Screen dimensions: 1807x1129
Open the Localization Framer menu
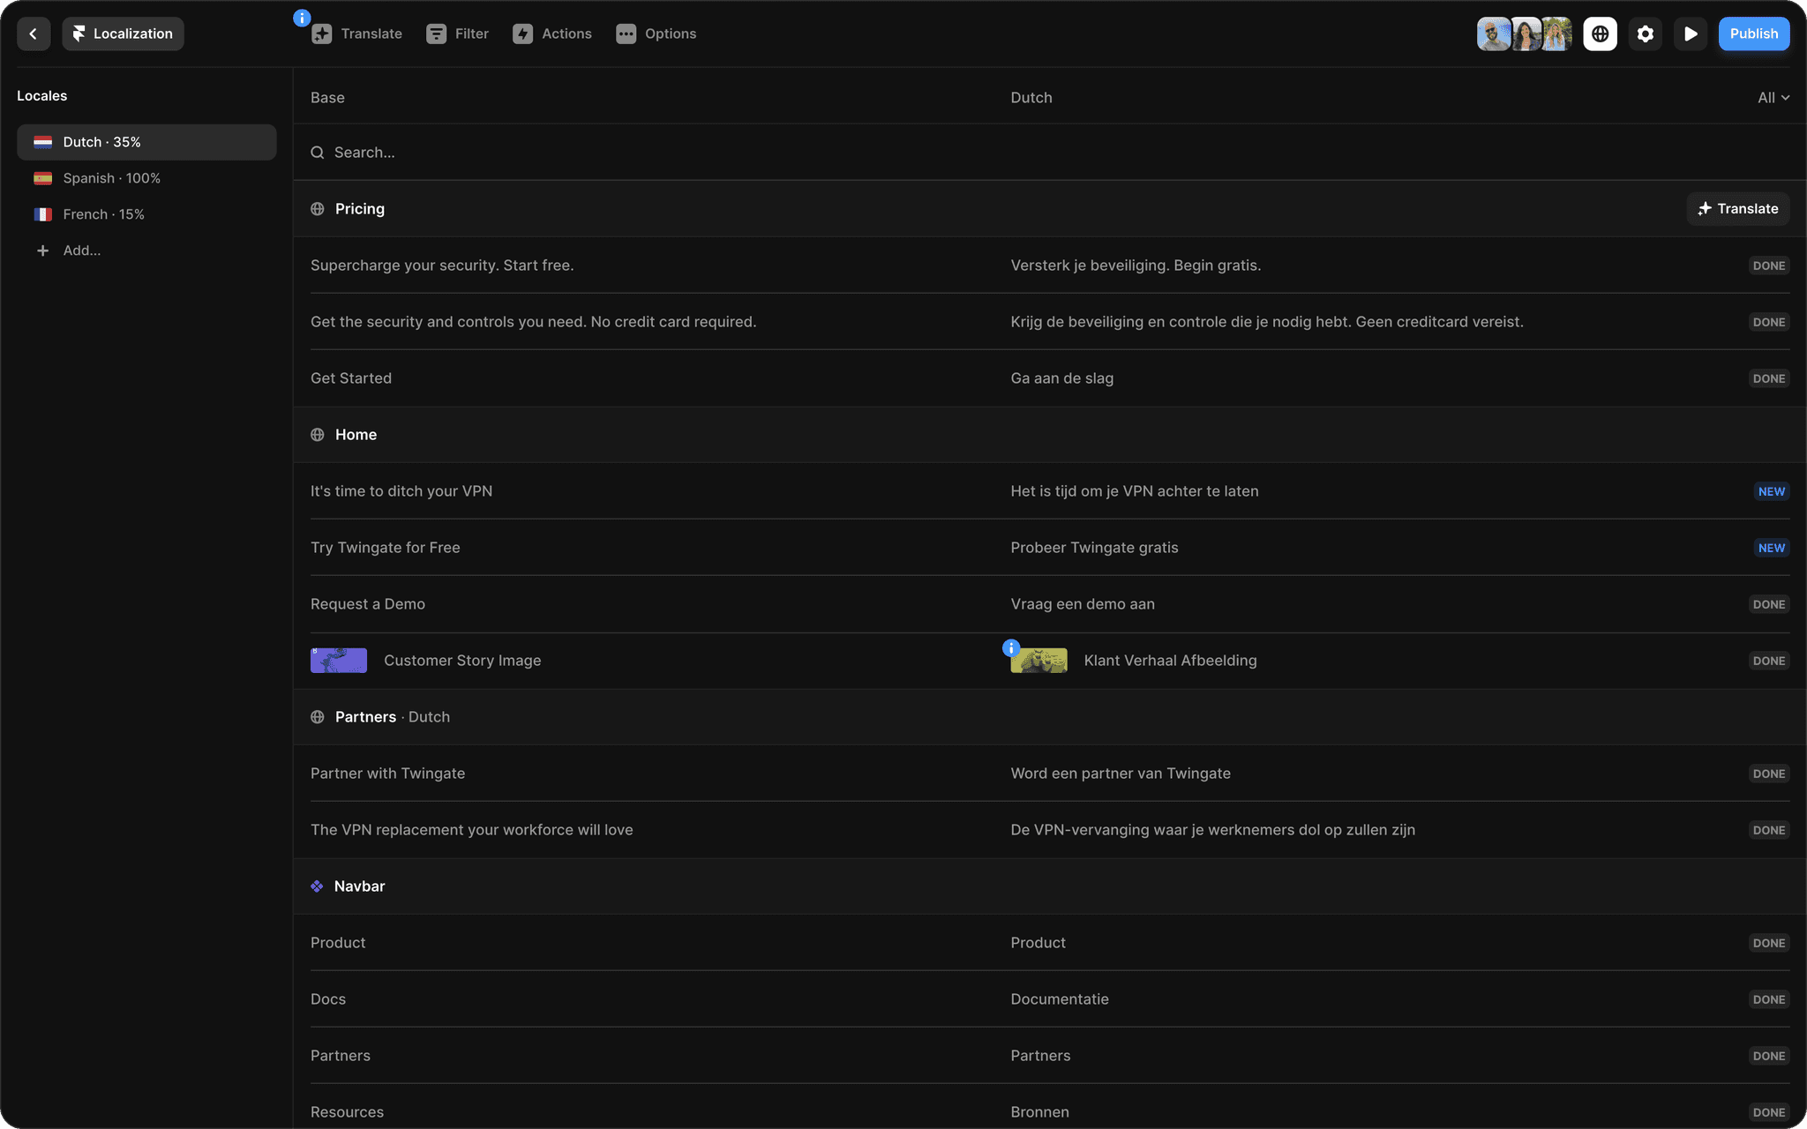tap(123, 34)
